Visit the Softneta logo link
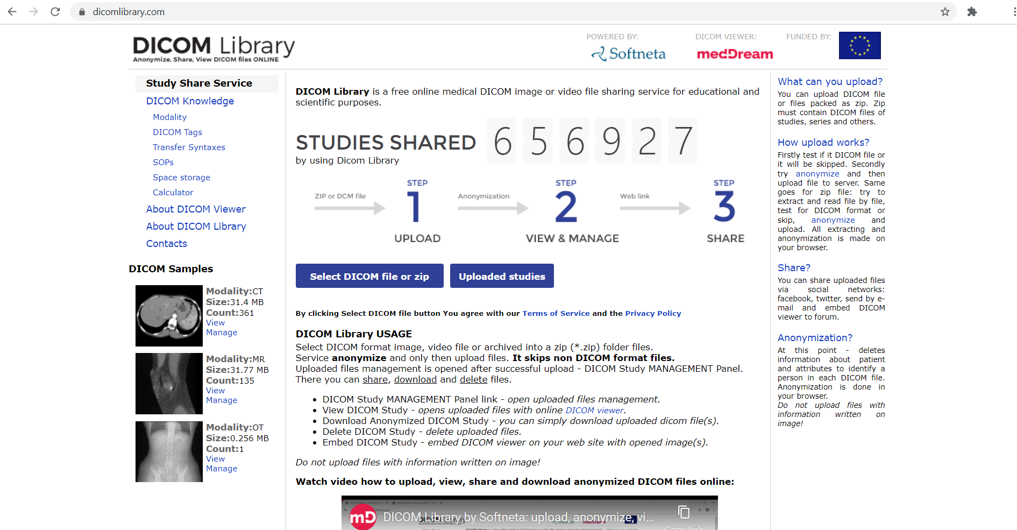The width and height of the screenshot is (1017, 530). 628,54
